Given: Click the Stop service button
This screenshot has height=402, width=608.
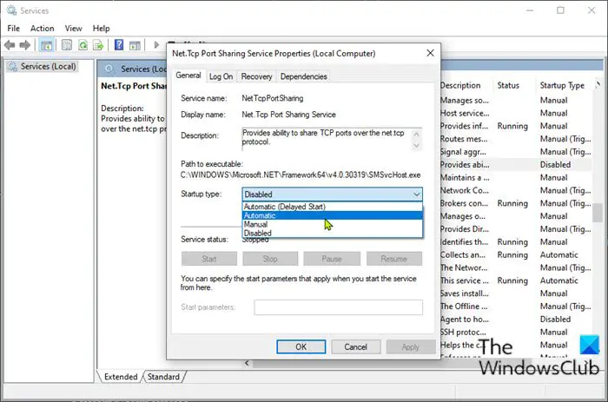Looking at the screenshot, I should [270, 259].
